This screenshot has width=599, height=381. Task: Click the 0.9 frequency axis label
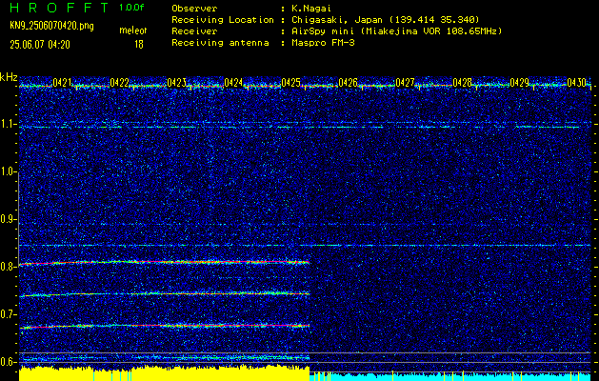(x=8, y=219)
